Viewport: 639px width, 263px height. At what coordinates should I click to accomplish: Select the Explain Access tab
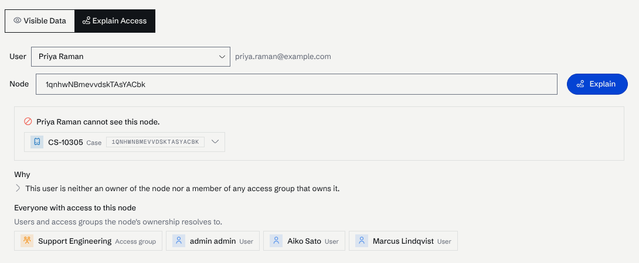(114, 20)
